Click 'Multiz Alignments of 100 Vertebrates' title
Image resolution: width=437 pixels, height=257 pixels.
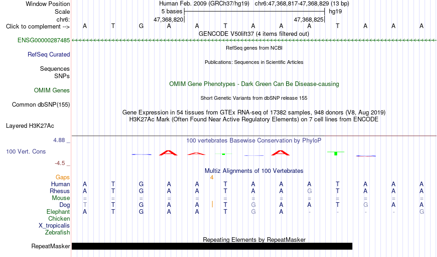tap(254, 171)
